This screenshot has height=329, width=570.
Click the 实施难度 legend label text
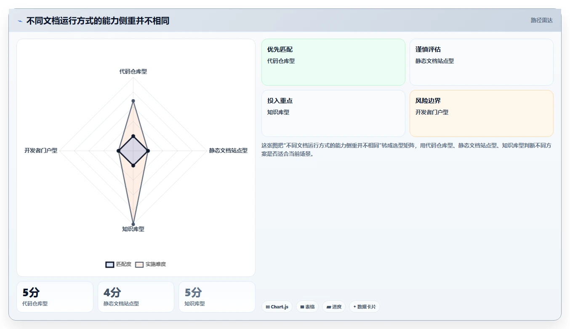[156, 264]
